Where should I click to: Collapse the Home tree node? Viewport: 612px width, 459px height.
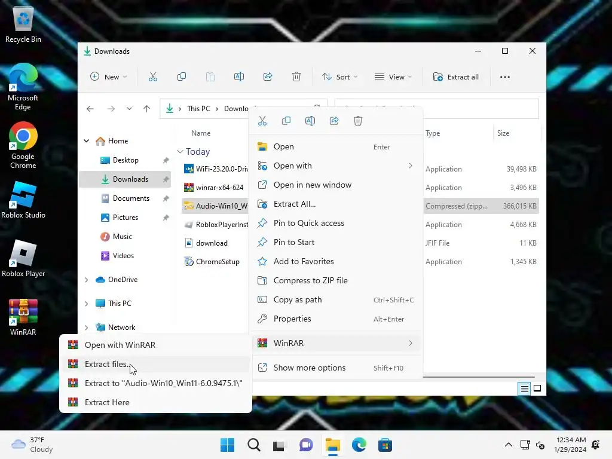click(x=87, y=141)
